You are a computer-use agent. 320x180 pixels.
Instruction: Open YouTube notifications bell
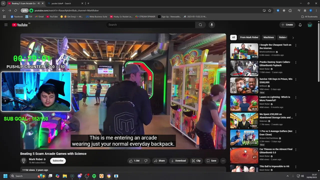[x=300, y=25]
